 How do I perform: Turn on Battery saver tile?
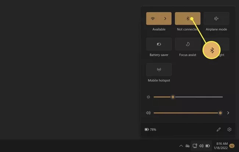tap(159, 44)
